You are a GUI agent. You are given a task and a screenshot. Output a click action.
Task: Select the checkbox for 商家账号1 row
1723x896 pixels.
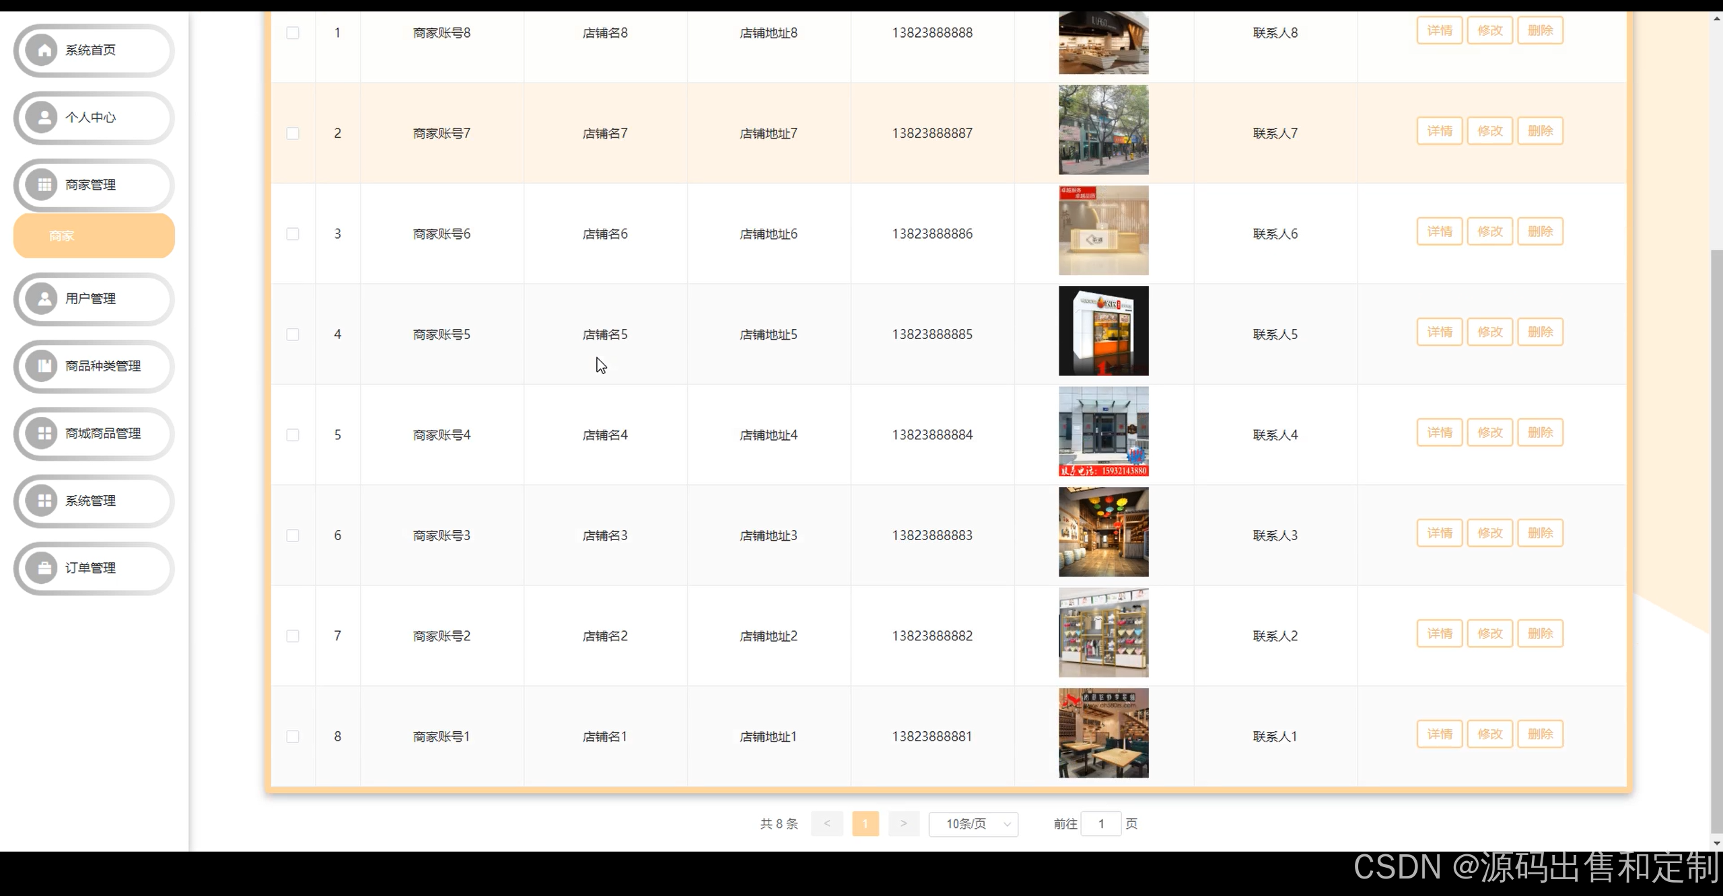pos(293,737)
